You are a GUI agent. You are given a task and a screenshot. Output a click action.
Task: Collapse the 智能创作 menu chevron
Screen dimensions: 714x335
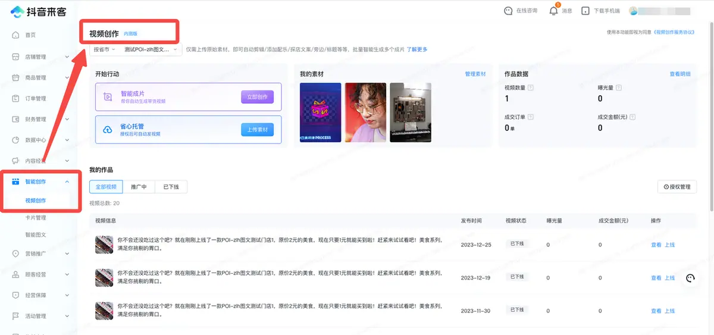tap(67, 182)
